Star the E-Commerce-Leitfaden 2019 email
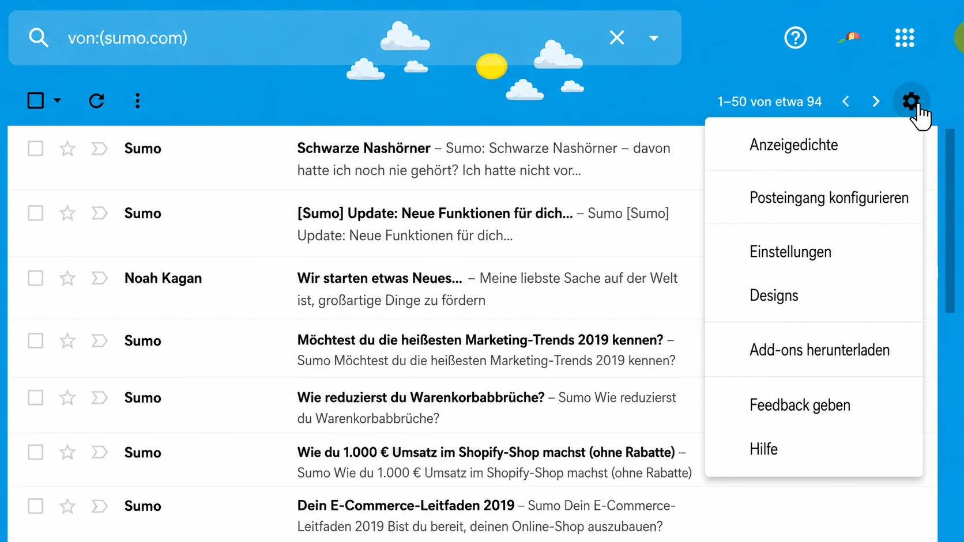 pyautogui.click(x=67, y=506)
